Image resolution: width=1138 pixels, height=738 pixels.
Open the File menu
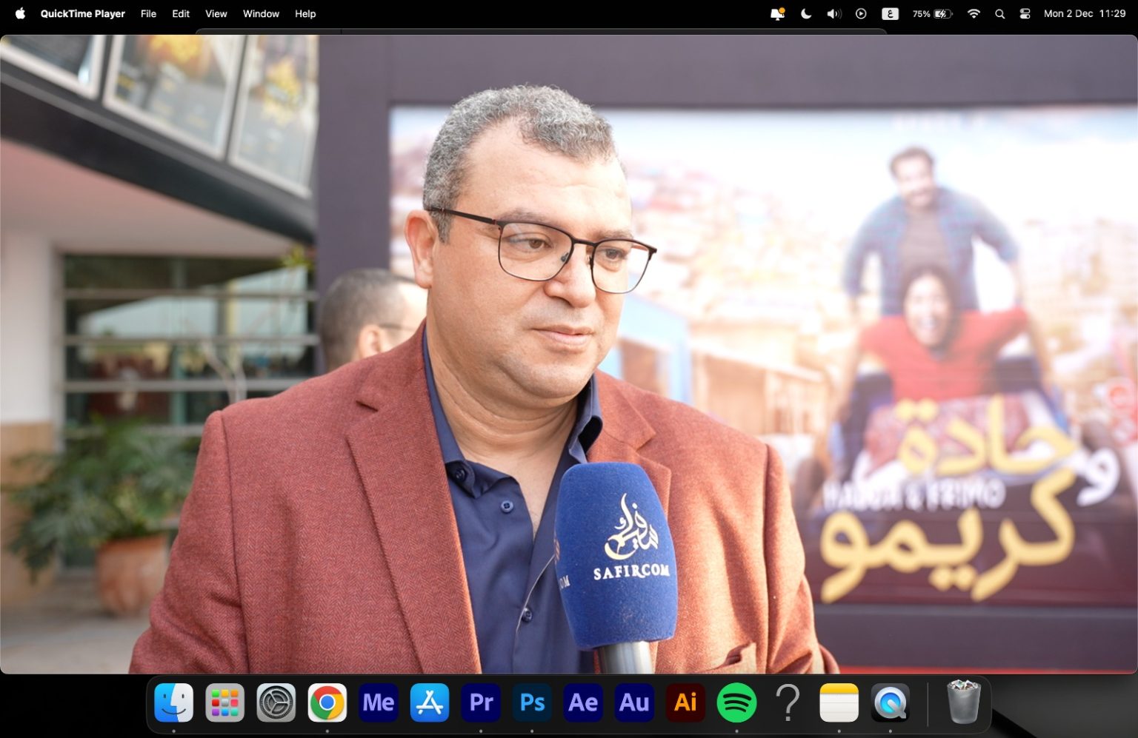(x=148, y=13)
